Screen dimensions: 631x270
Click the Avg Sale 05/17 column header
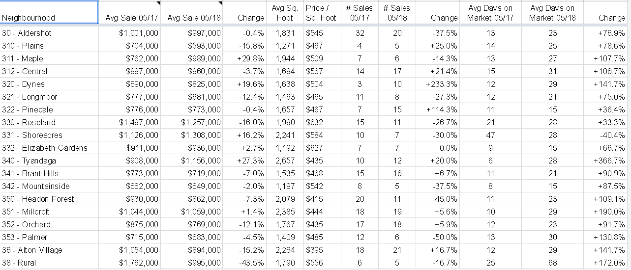coord(129,12)
